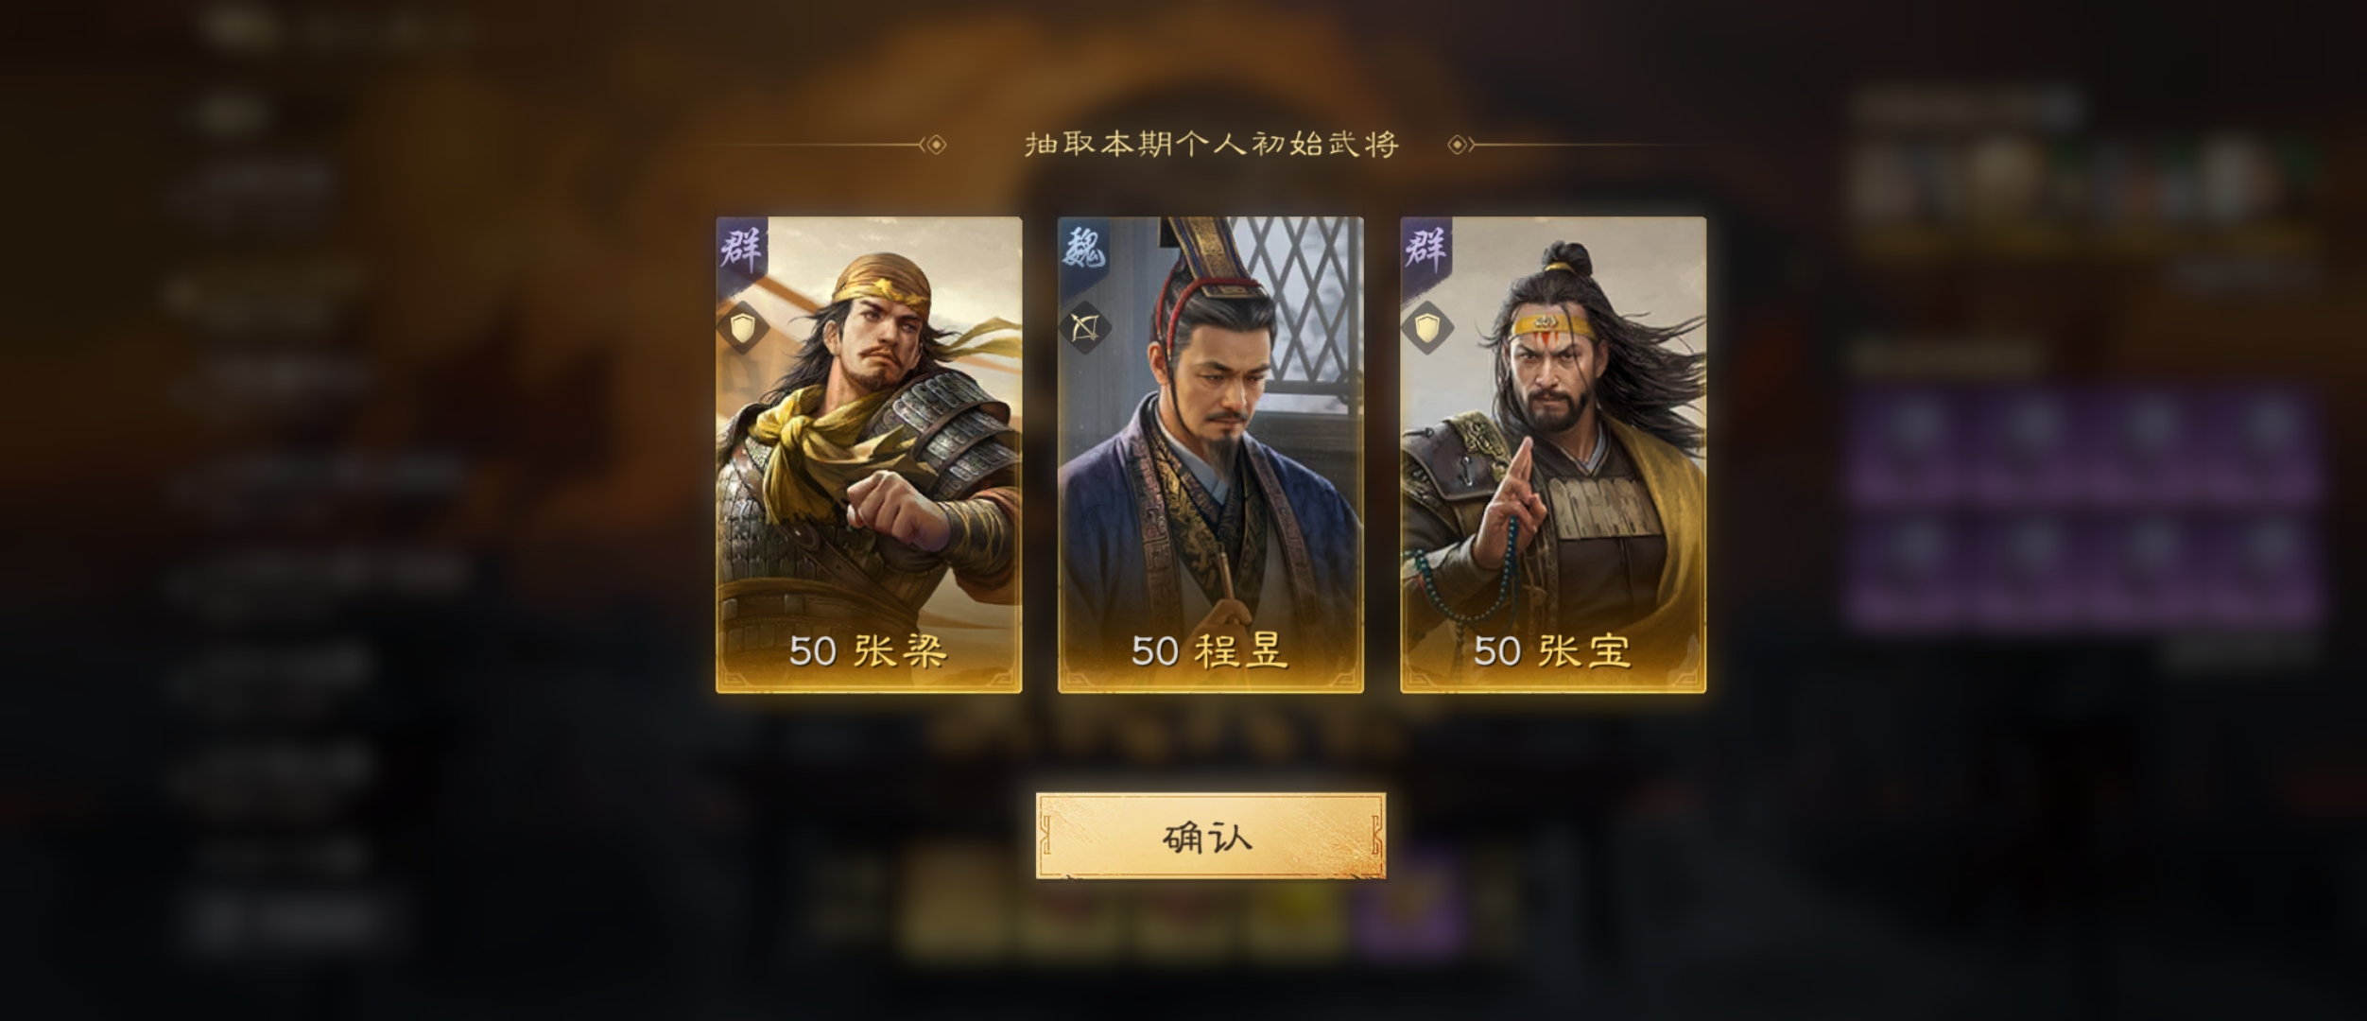Select the 张宝 general portrait
The width and height of the screenshot is (2367, 1021).
pyautogui.click(x=1553, y=455)
